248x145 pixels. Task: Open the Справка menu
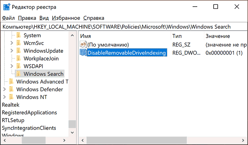pyautogui.click(x=94, y=18)
